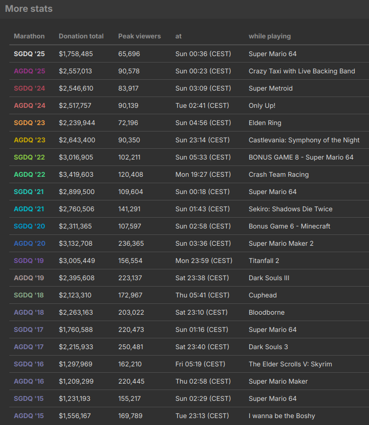The height and width of the screenshot is (425, 369).
Task: Click the 'Super Mario Maker 2' cell
Action: click(x=281, y=243)
